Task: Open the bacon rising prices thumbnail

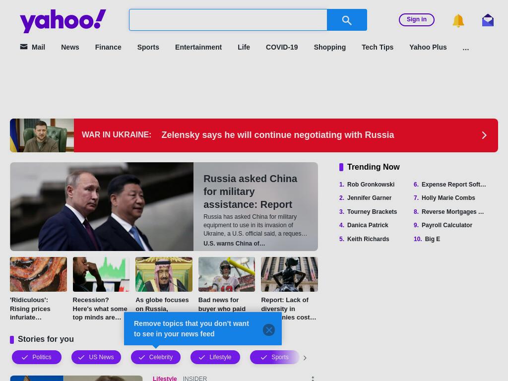Action: (x=38, y=274)
